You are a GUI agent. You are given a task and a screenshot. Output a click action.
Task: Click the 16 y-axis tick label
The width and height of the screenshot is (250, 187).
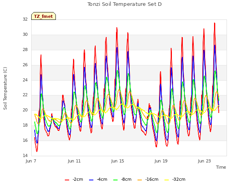click(x=25, y=140)
